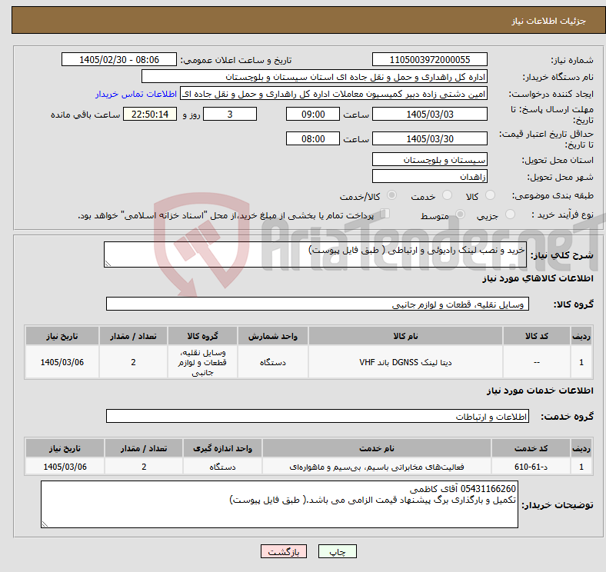Click services table header واحد اندازه گیری
The height and width of the screenshot is (572, 606).
tap(222, 448)
